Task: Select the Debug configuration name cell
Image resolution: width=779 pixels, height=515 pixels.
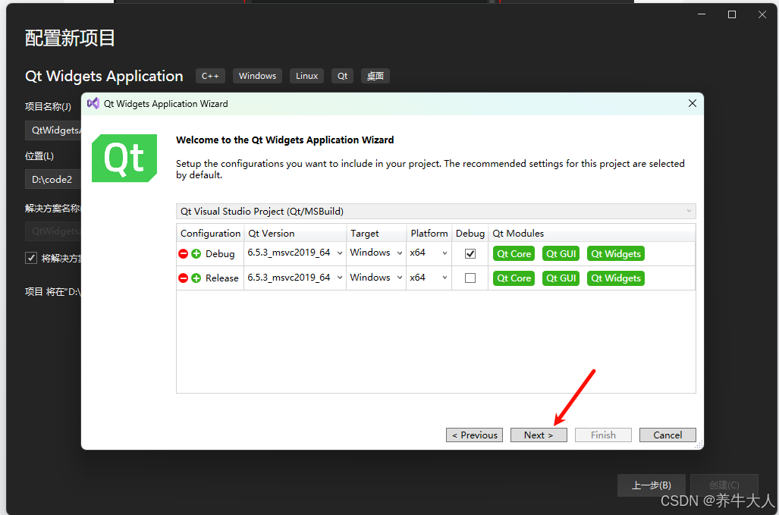Action: pos(219,254)
